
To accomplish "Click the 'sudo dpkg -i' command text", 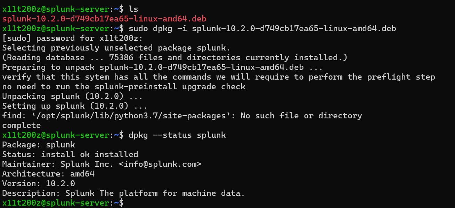I will (x=158, y=28).
